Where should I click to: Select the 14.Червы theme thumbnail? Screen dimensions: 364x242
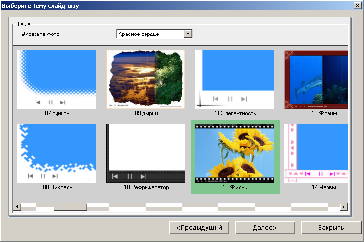tap(316, 153)
